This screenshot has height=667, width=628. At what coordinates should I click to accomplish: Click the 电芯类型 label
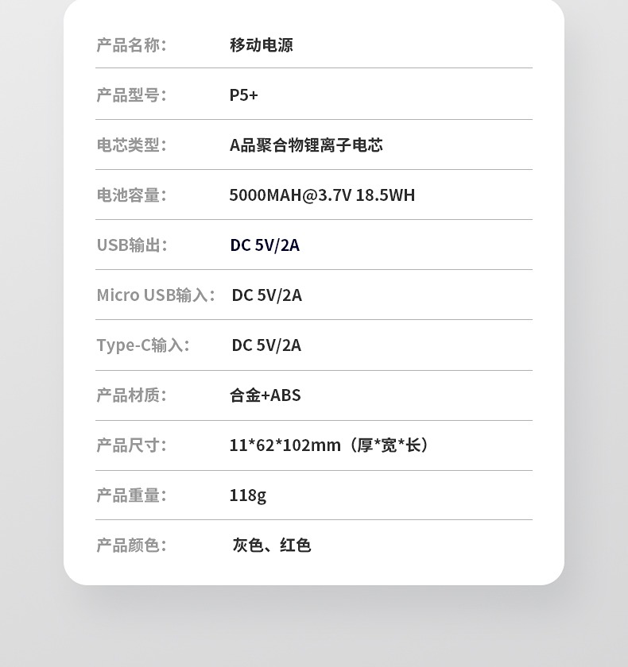(x=131, y=145)
